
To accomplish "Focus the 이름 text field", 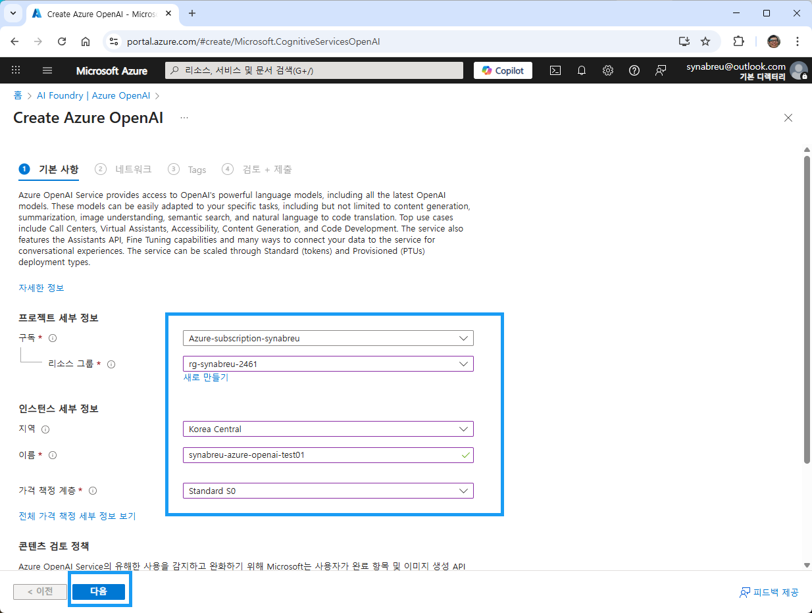I will click(328, 455).
